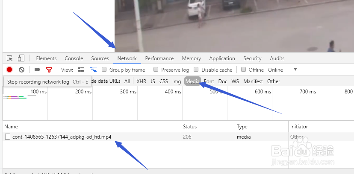Open the Security tab
Screen dimensions: 354x174
pos(252,58)
